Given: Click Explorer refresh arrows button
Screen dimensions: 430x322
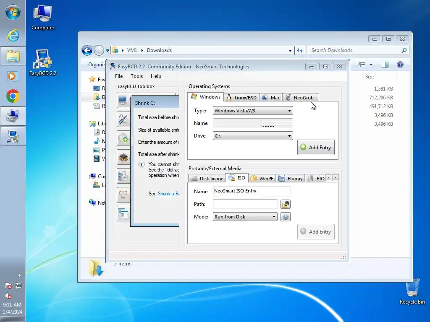Looking at the screenshot, I should click(300, 50).
